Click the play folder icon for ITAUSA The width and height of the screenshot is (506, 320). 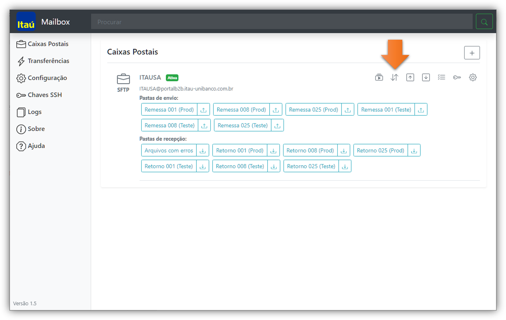[x=379, y=78]
